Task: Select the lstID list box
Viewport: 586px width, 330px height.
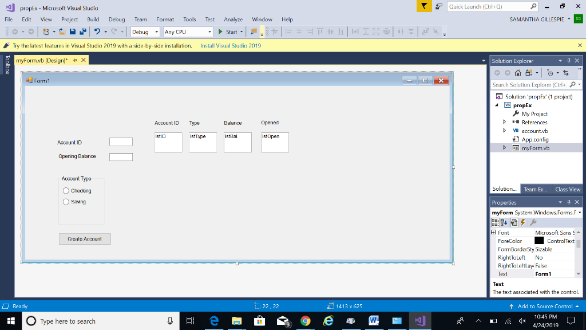Action: click(169, 142)
